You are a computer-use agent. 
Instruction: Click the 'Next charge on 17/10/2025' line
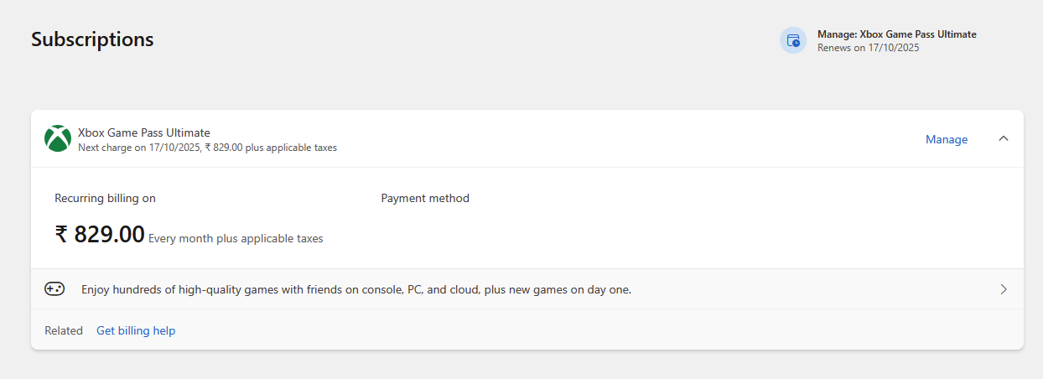138,148
